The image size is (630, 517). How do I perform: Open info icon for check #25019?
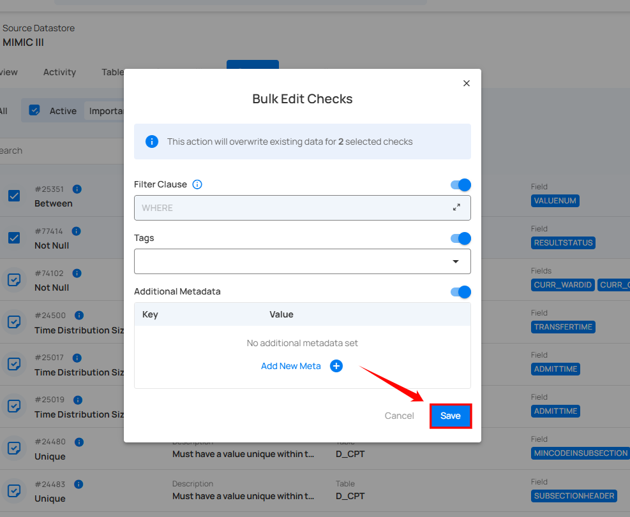coord(77,400)
